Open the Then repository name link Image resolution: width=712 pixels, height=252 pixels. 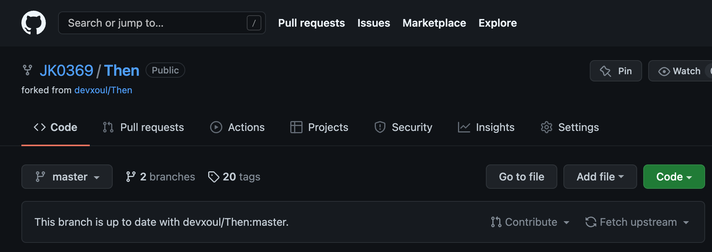121,70
